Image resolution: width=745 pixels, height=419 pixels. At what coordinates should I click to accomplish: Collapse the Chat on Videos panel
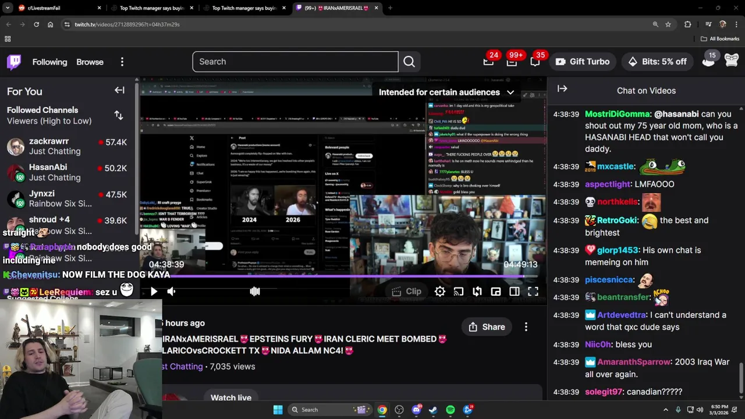pyautogui.click(x=562, y=88)
